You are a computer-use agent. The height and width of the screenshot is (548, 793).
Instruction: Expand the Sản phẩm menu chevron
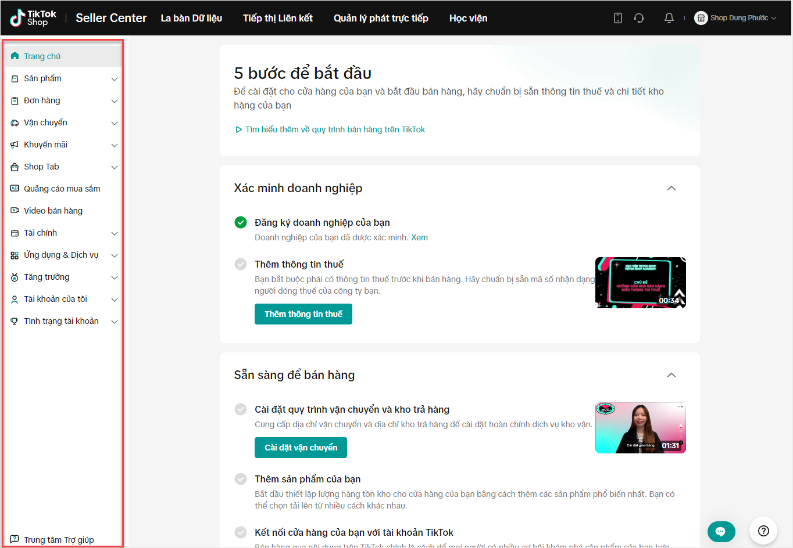[x=115, y=79]
